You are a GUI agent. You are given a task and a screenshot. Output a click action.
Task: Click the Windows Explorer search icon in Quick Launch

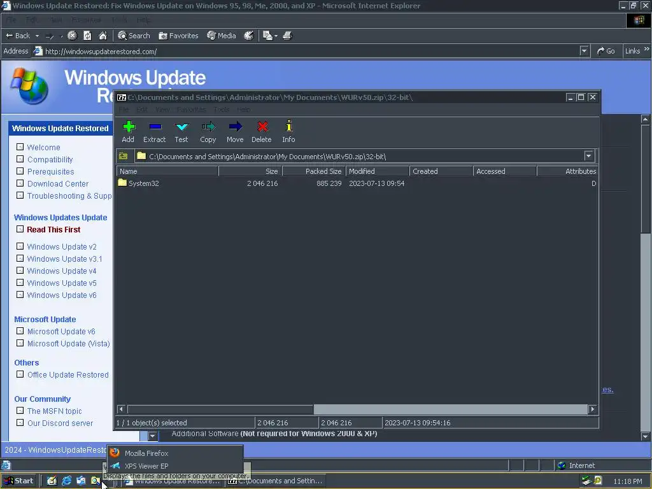click(96, 481)
